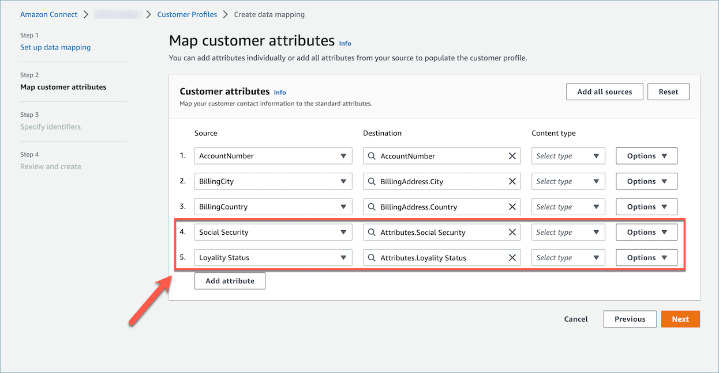Select content type for Social Security row
The image size is (719, 373).
(x=568, y=233)
